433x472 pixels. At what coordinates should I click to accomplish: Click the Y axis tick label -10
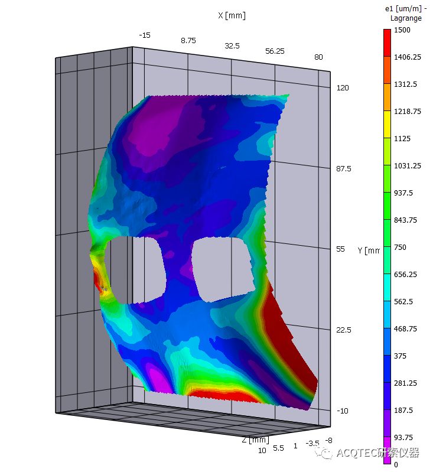[343, 411]
